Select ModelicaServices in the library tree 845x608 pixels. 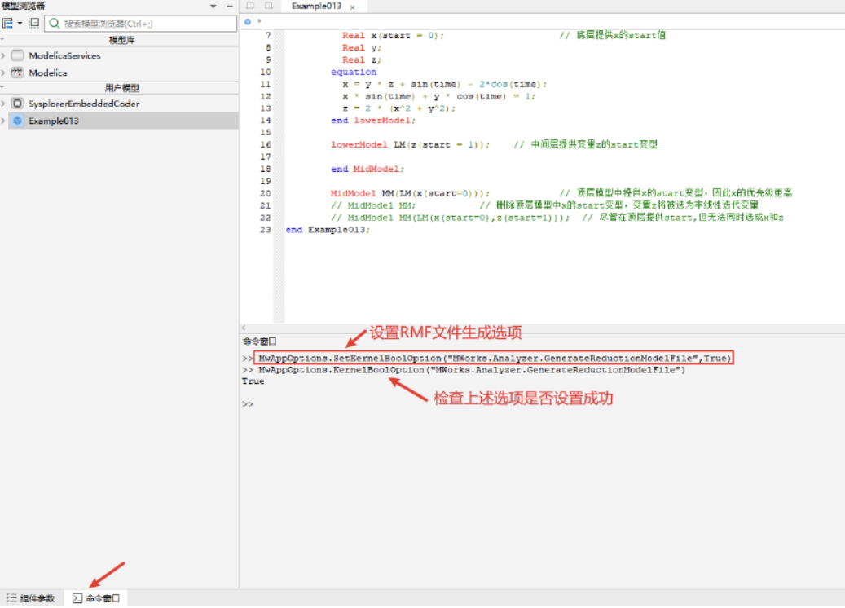point(64,55)
